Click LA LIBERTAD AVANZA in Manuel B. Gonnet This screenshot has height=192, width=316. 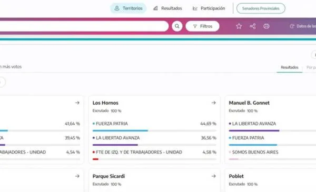pyautogui.click(x=254, y=124)
